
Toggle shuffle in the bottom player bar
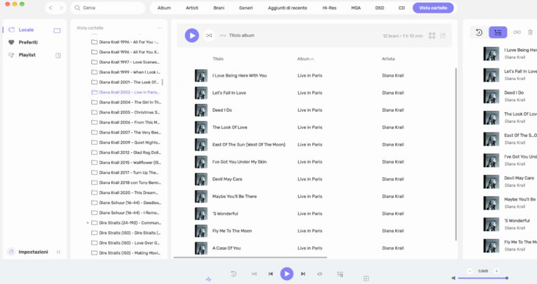(254, 274)
